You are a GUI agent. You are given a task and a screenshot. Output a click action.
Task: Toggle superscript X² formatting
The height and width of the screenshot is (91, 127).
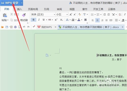click(x=56, y=20)
